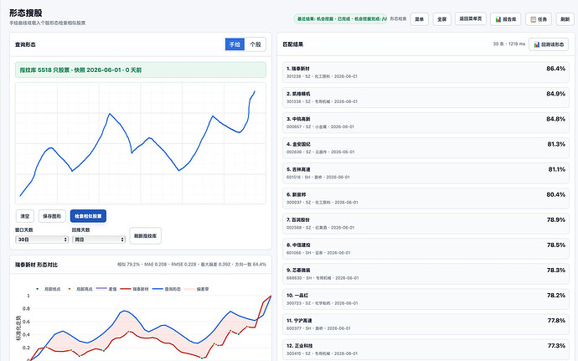
Task: Click the 84.8% similarity score
Action: coord(556,119)
